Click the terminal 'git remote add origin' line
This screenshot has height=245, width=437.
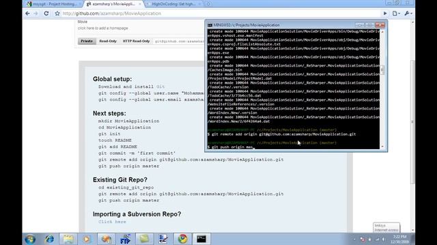(281, 134)
